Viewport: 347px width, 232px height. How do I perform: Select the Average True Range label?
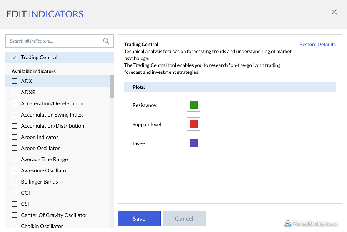click(x=45, y=159)
